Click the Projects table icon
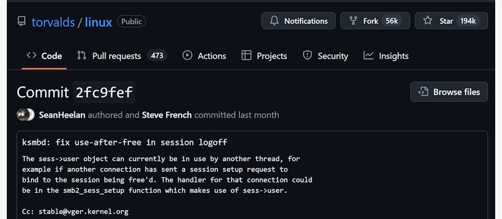The width and height of the screenshot is (502, 219). pos(246,56)
